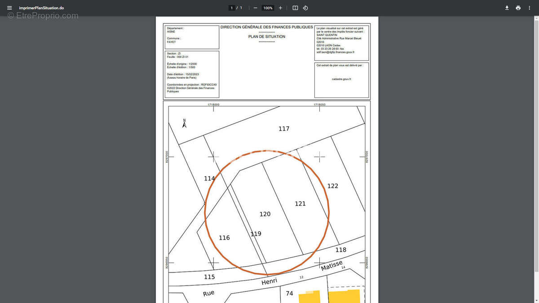Select the 100% zoom level field
Viewport: 539px width, 303px height.
point(268,8)
